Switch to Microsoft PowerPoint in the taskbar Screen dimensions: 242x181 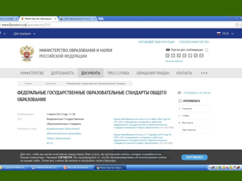pyautogui.click(x=77, y=168)
